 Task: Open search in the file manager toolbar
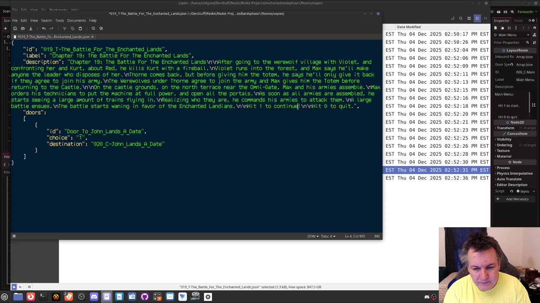pyautogui.click(x=461, y=18)
